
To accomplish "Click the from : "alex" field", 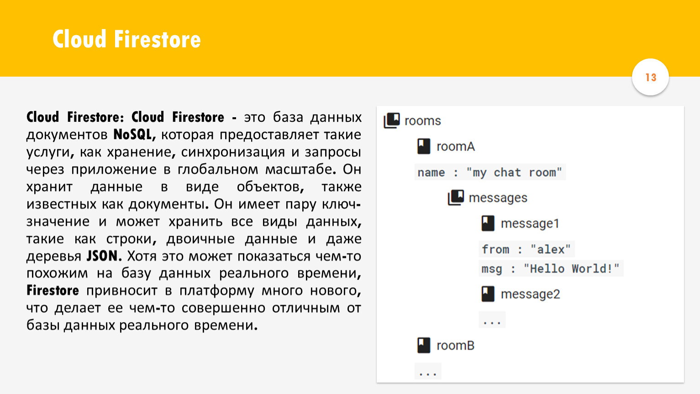I will 526,249.
